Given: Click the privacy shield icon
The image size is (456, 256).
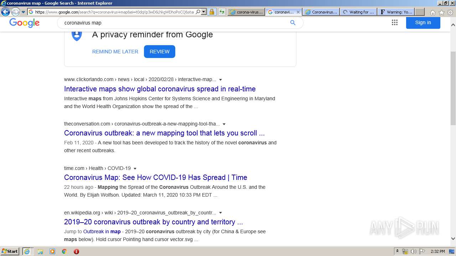Looking at the screenshot, I should point(77,36).
